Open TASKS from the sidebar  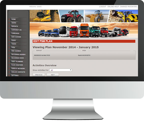click(14, 44)
